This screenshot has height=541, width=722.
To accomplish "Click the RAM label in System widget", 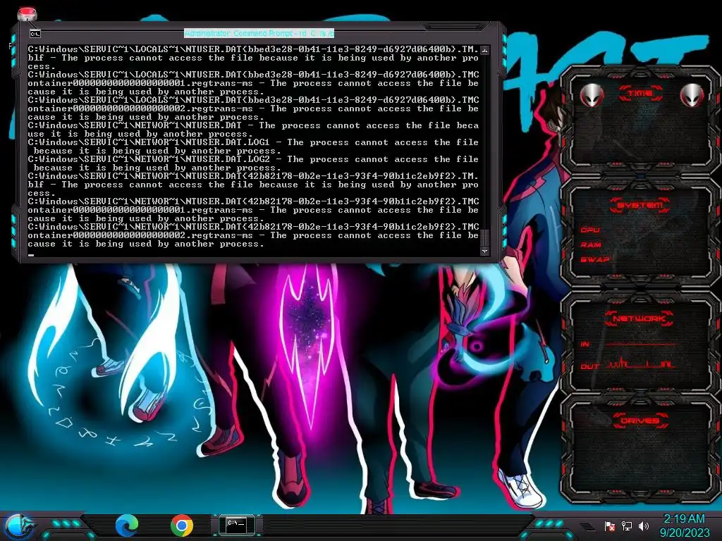I will point(591,244).
